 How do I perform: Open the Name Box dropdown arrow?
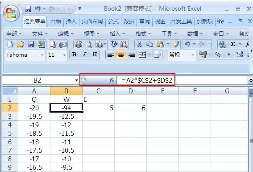(x=76, y=80)
